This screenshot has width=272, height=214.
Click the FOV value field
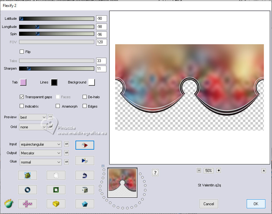101,42
